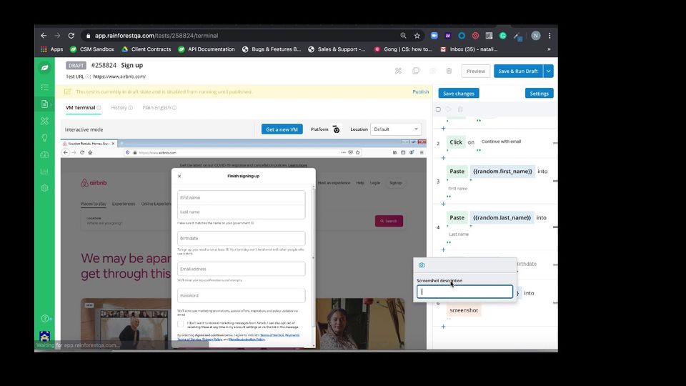
Task: Click the pixel avatar icon at the sidebar bottom
Action: [x=44, y=336]
